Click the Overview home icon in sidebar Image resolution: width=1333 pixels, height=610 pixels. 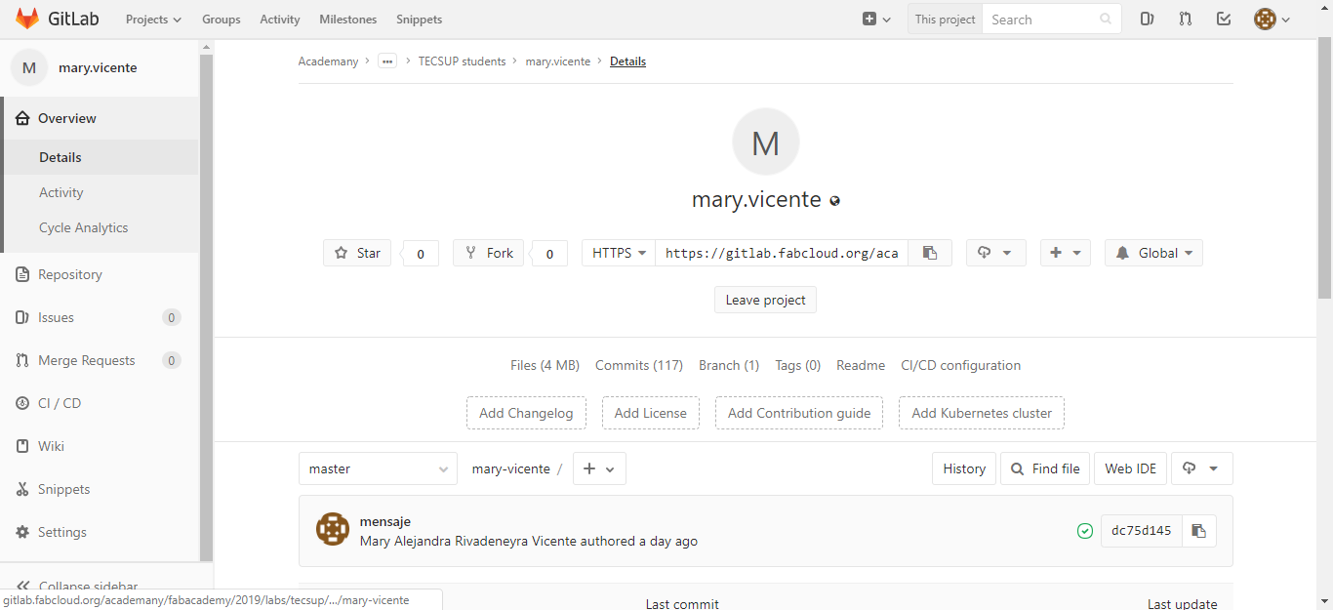[22, 118]
